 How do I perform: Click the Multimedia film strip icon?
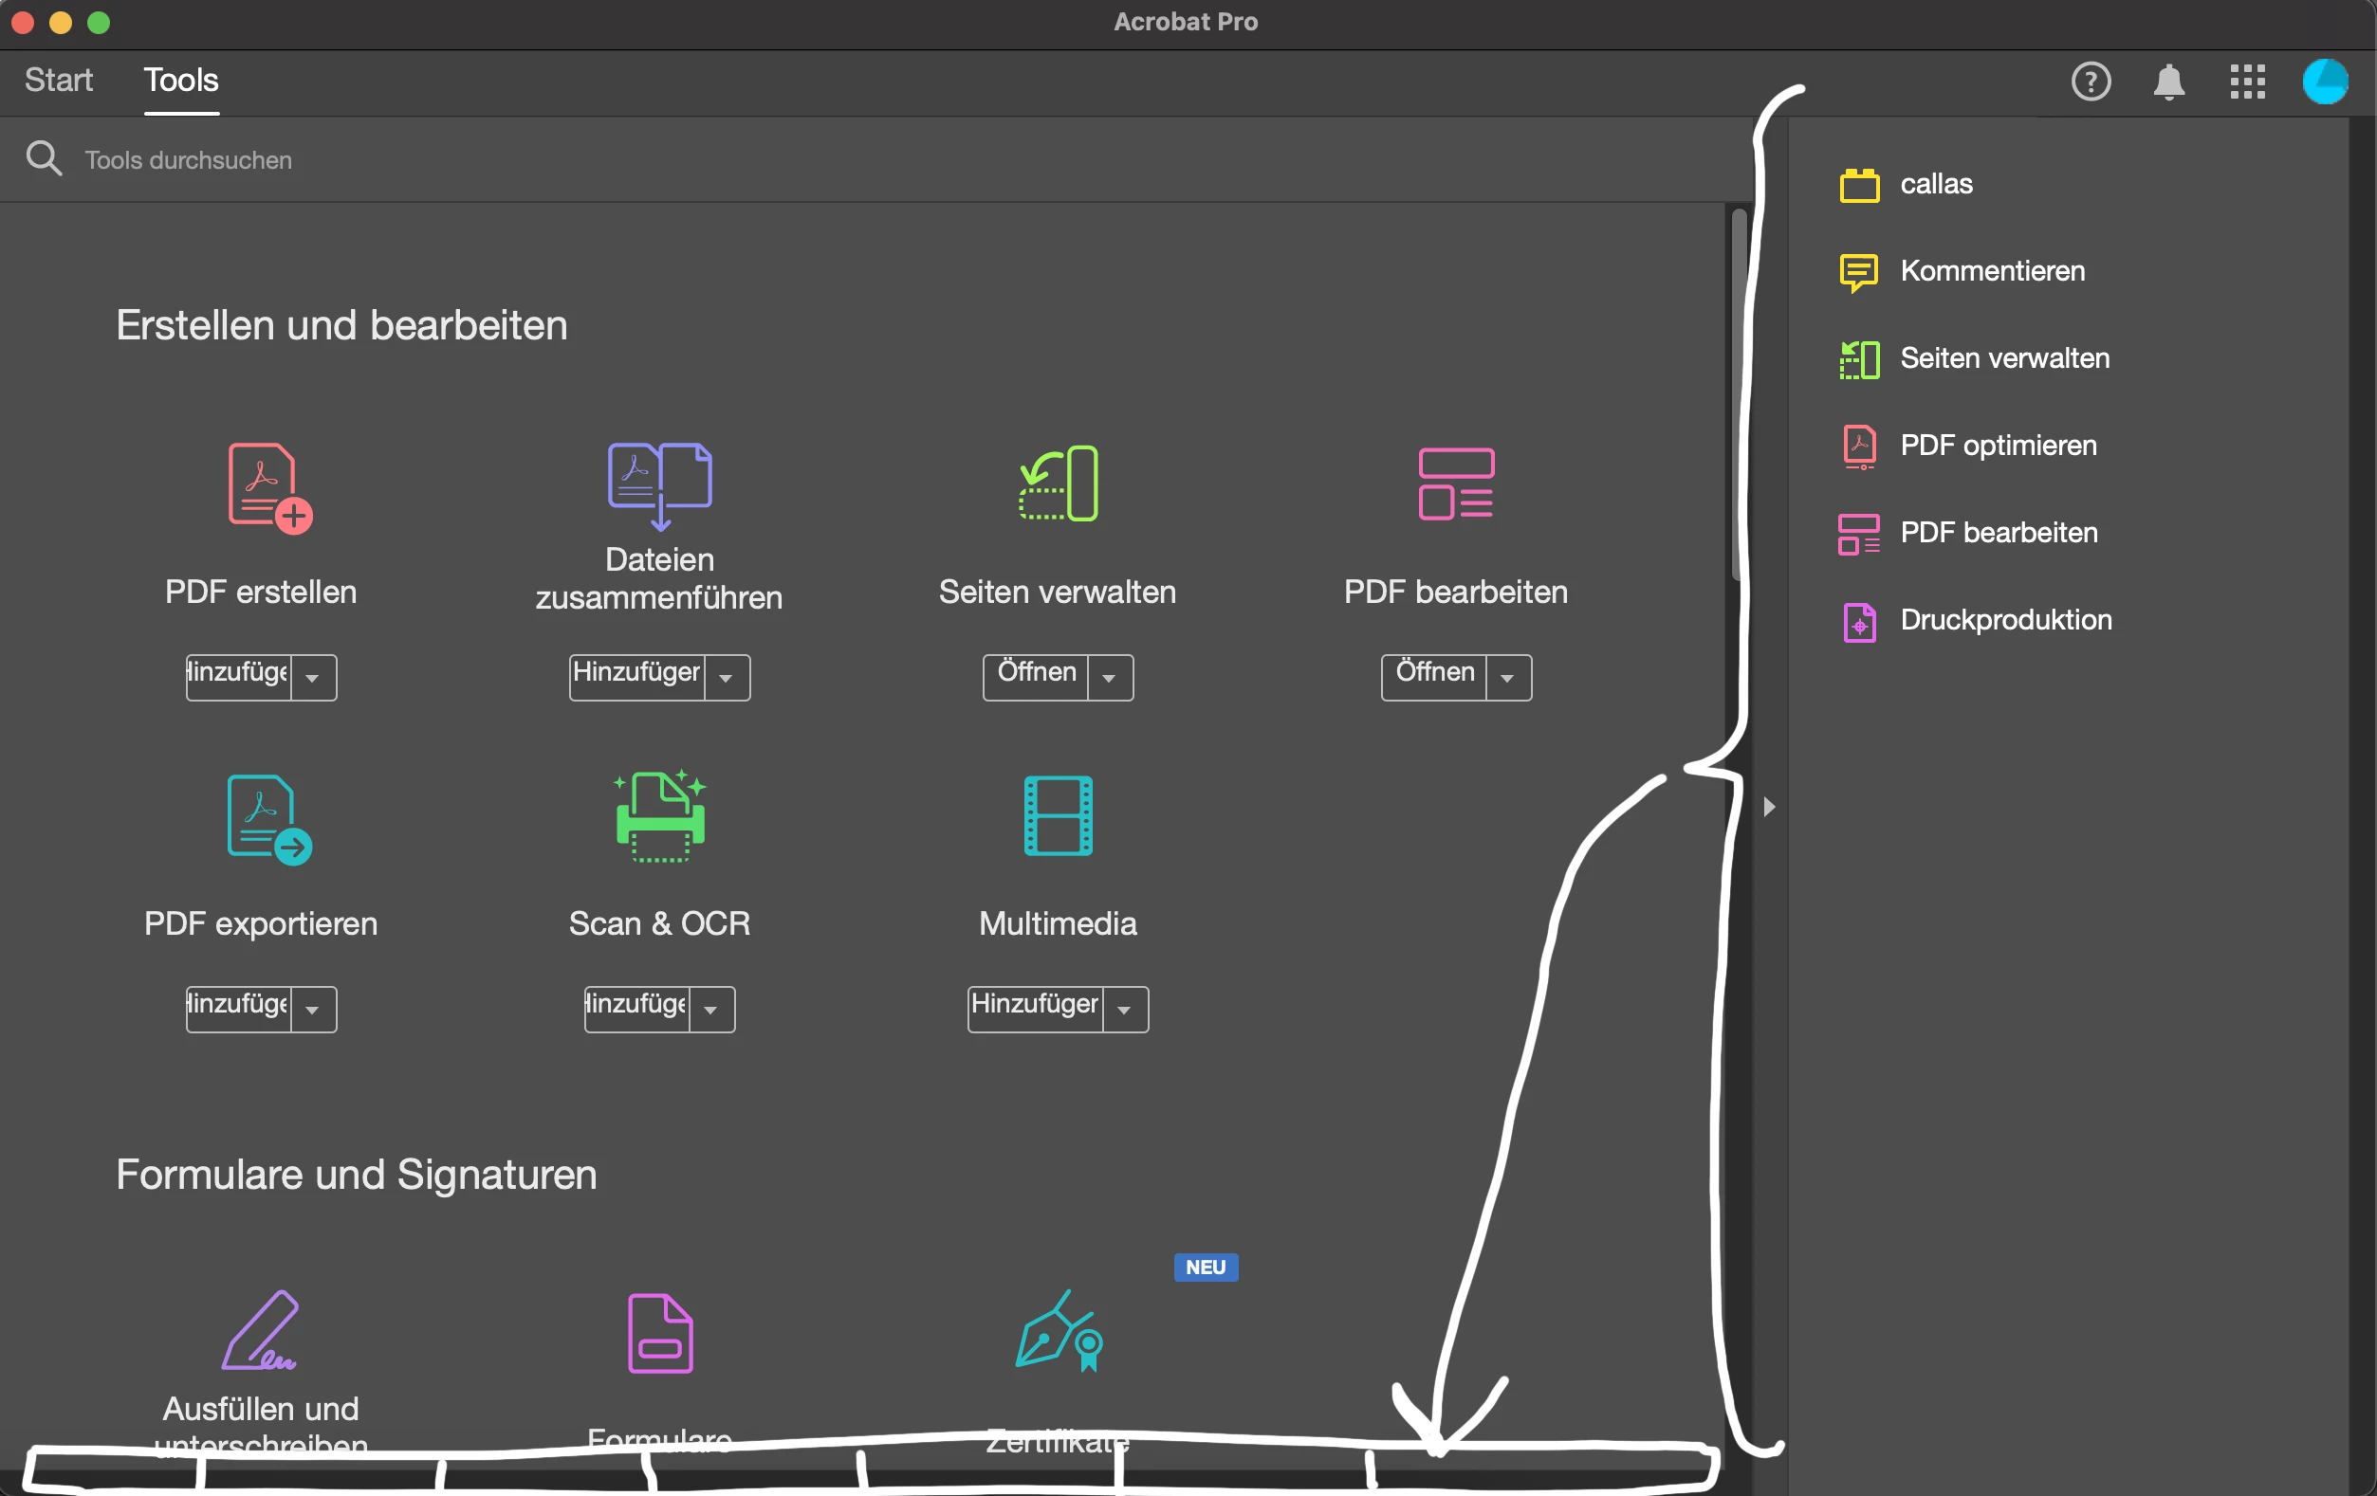pos(1058,816)
